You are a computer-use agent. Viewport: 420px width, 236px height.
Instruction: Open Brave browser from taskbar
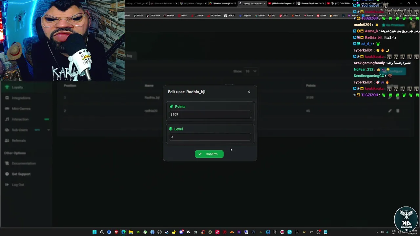tap(116, 232)
